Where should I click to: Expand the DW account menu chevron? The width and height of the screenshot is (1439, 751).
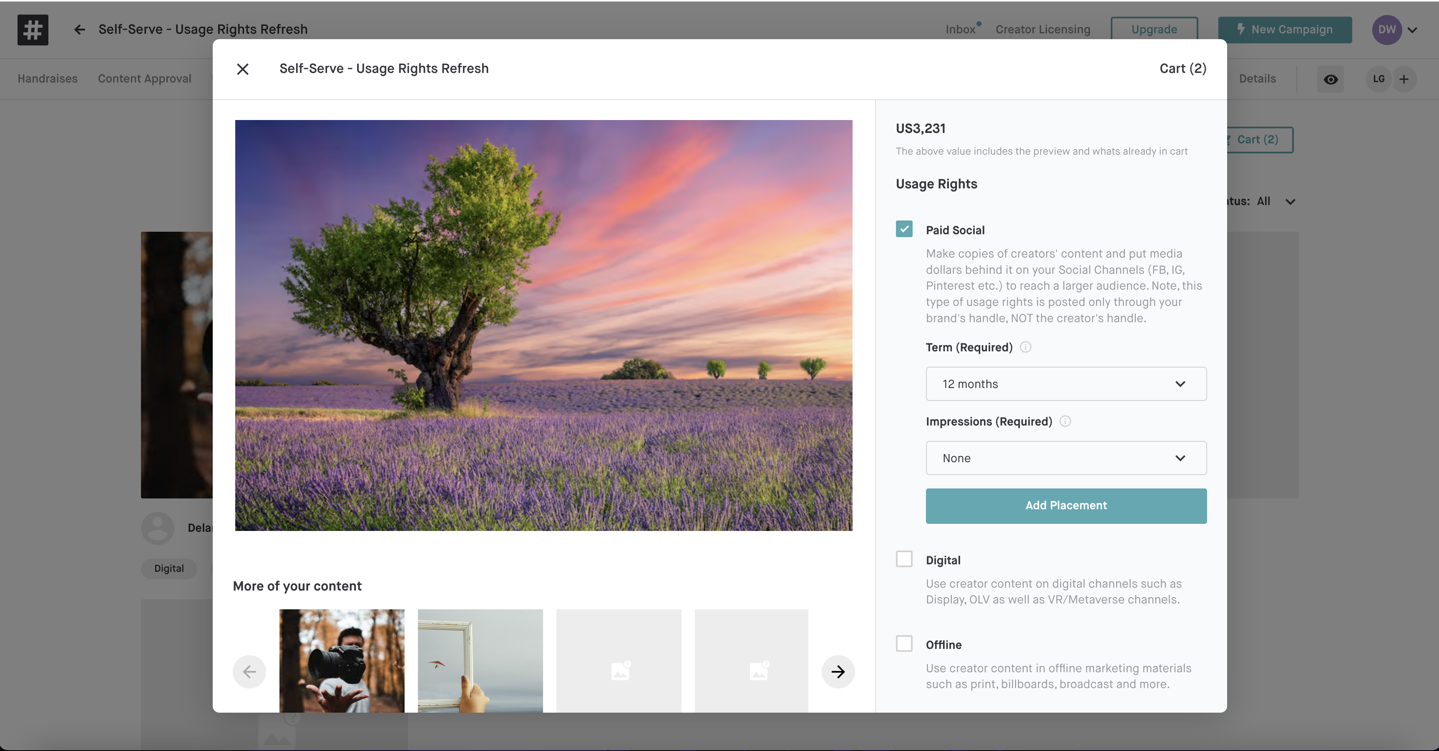(1412, 30)
